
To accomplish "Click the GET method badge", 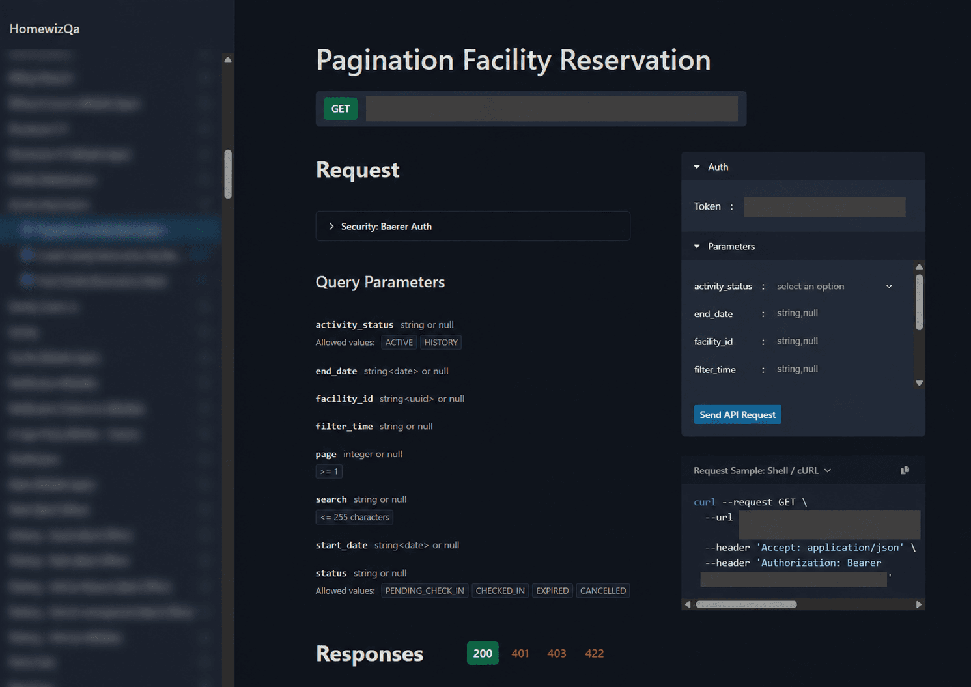I will click(341, 109).
